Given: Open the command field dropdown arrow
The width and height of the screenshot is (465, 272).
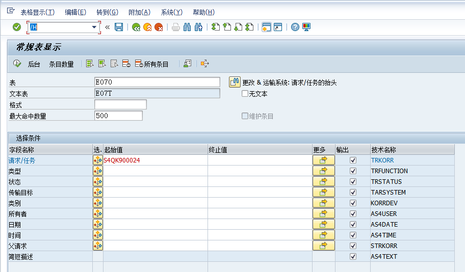Looking at the screenshot, I should (94, 28).
